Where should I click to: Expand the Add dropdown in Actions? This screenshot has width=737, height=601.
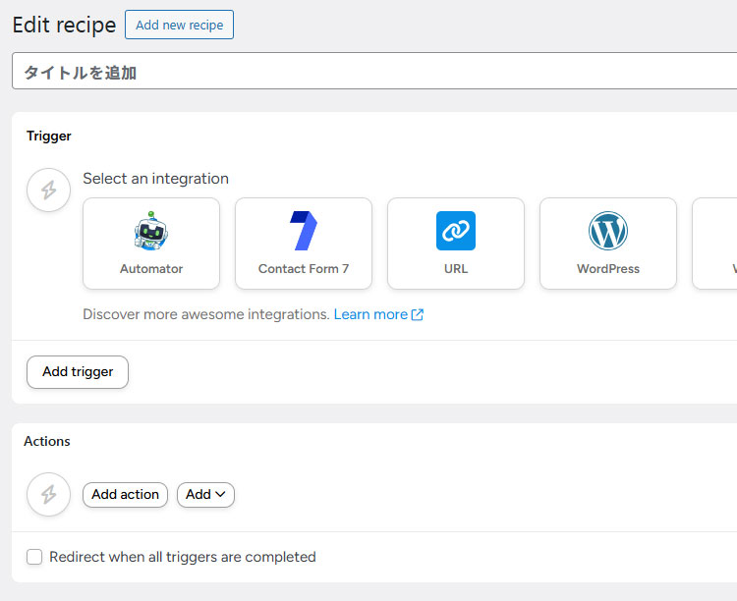coord(205,495)
